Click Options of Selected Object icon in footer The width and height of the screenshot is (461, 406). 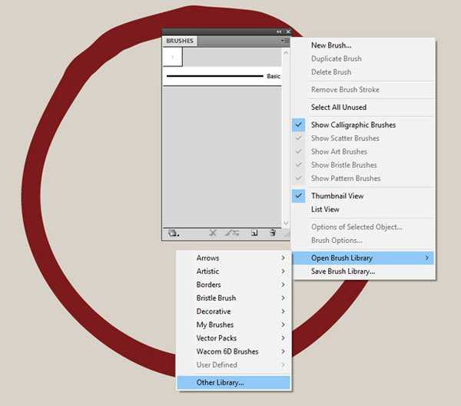click(x=233, y=232)
